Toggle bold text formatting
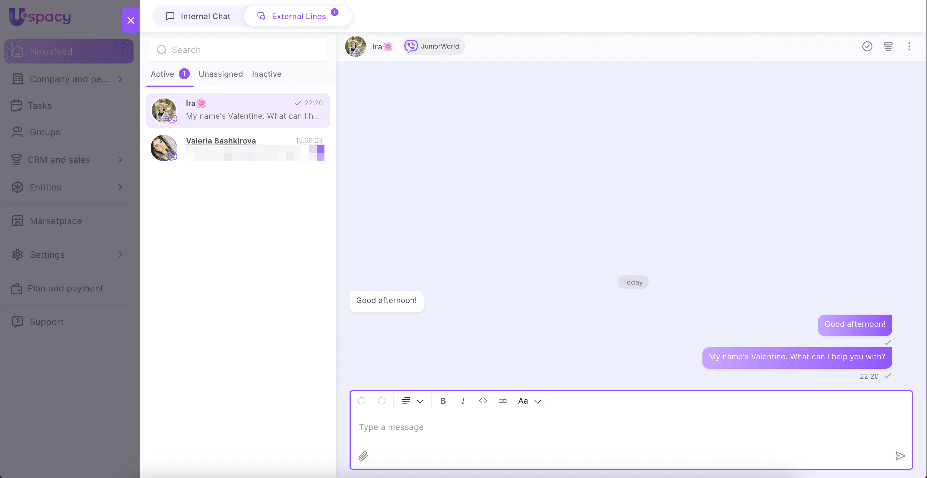 pos(443,401)
